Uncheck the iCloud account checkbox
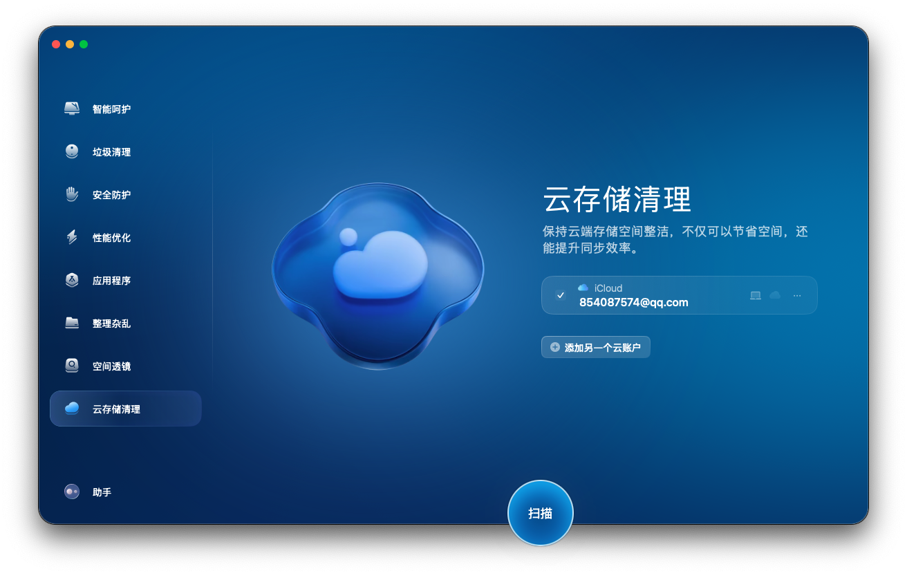 pos(561,295)
